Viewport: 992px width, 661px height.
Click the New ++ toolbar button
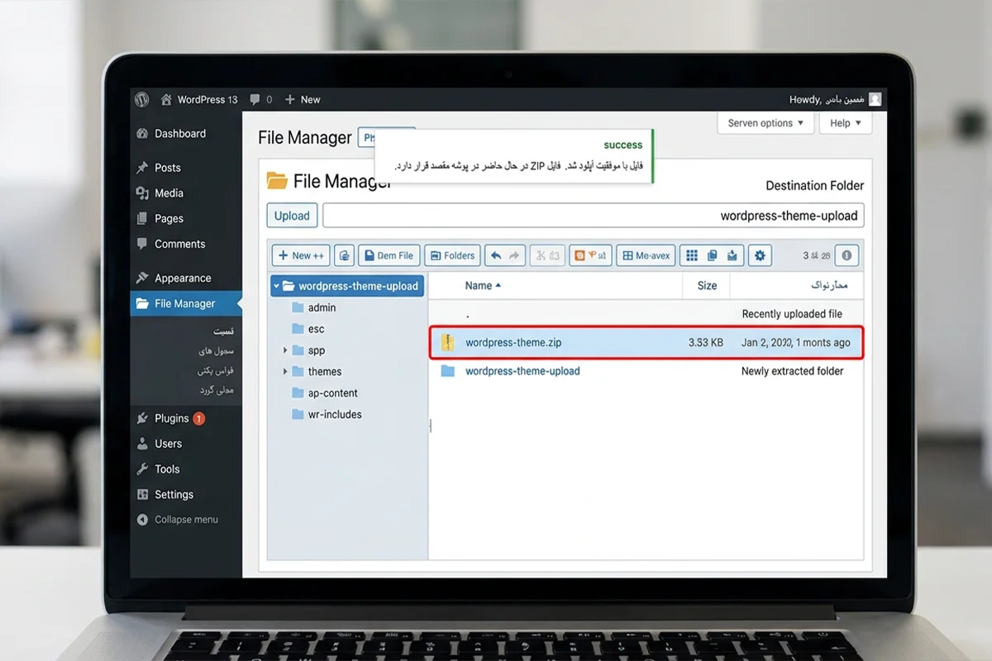(x=301, y=255)
